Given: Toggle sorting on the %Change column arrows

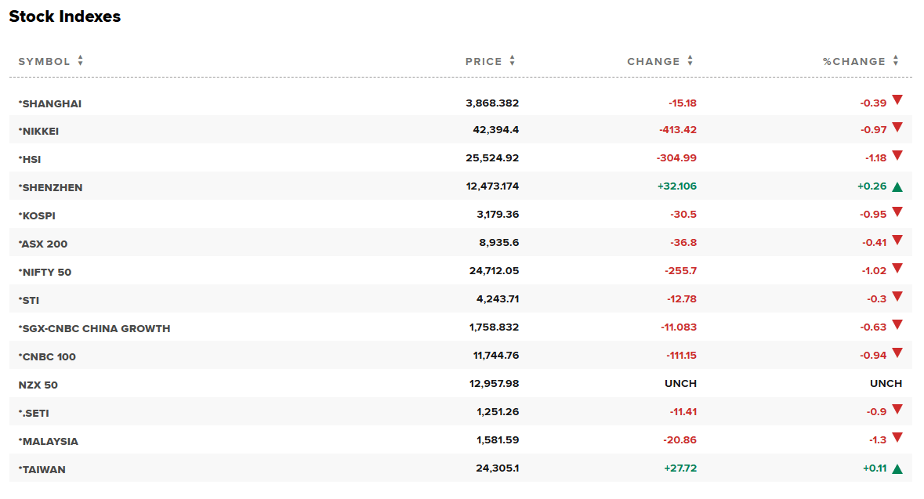Looking at the screenshot, I should click(895, 61).
